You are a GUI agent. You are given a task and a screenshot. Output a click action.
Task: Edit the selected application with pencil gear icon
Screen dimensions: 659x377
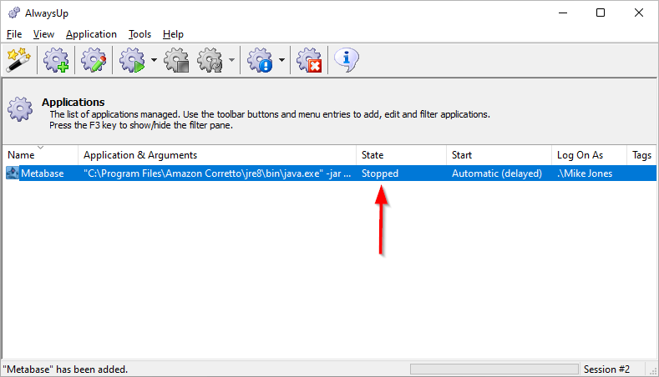94,60
